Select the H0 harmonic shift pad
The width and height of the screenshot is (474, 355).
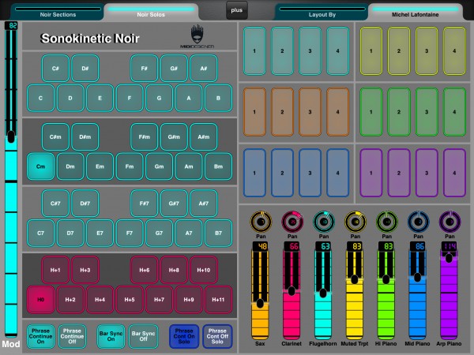coord(40,300)
